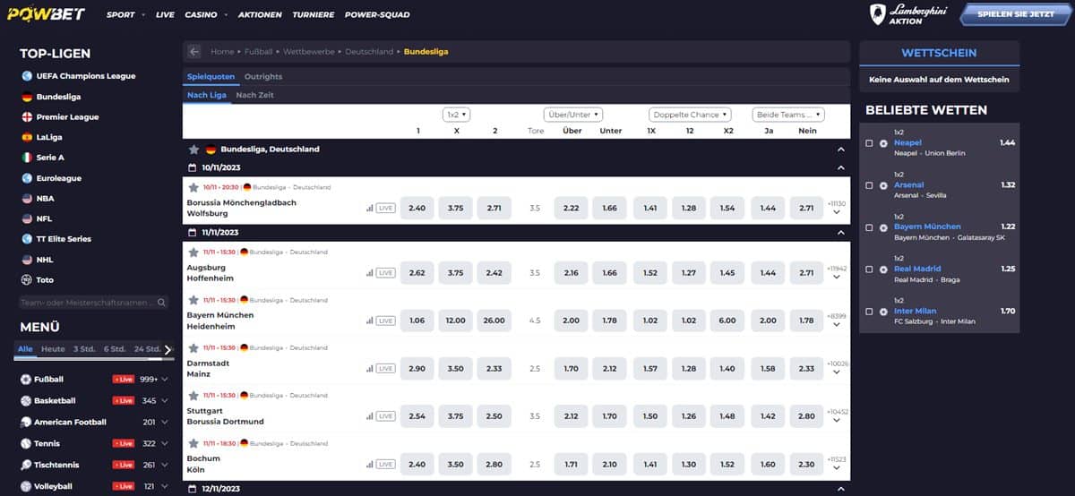The height and width of the screenshot is (496, 1075).
Task: Click the team or championship search field
Action: click(x=85, y=303)
